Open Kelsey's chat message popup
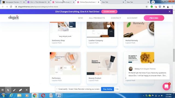The height and width of the screenshot is (98, 175). 148,72
